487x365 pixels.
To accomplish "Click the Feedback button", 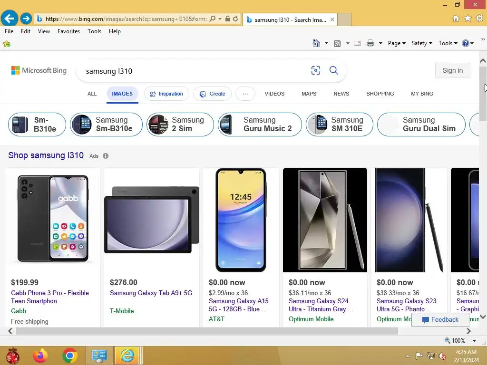I will pos(440,320).
